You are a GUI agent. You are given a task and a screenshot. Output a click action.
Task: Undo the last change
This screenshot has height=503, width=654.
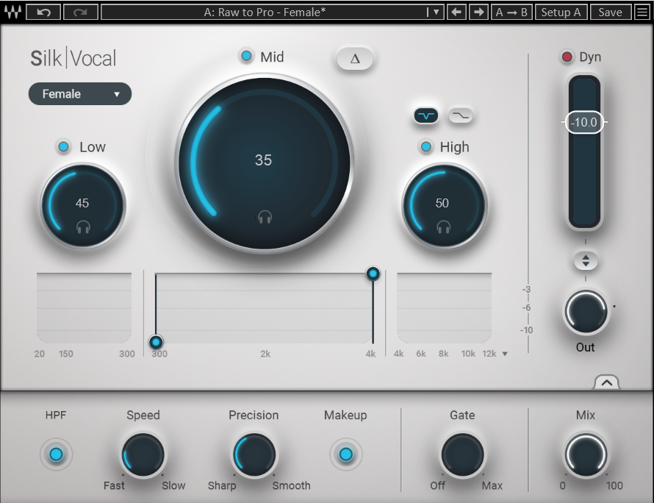pos(44,12)
